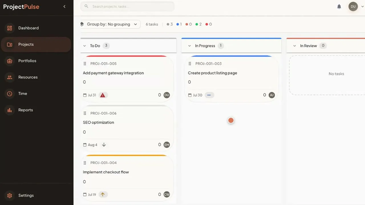Click the ProjectPulse logo

click(x=21, y=7)
